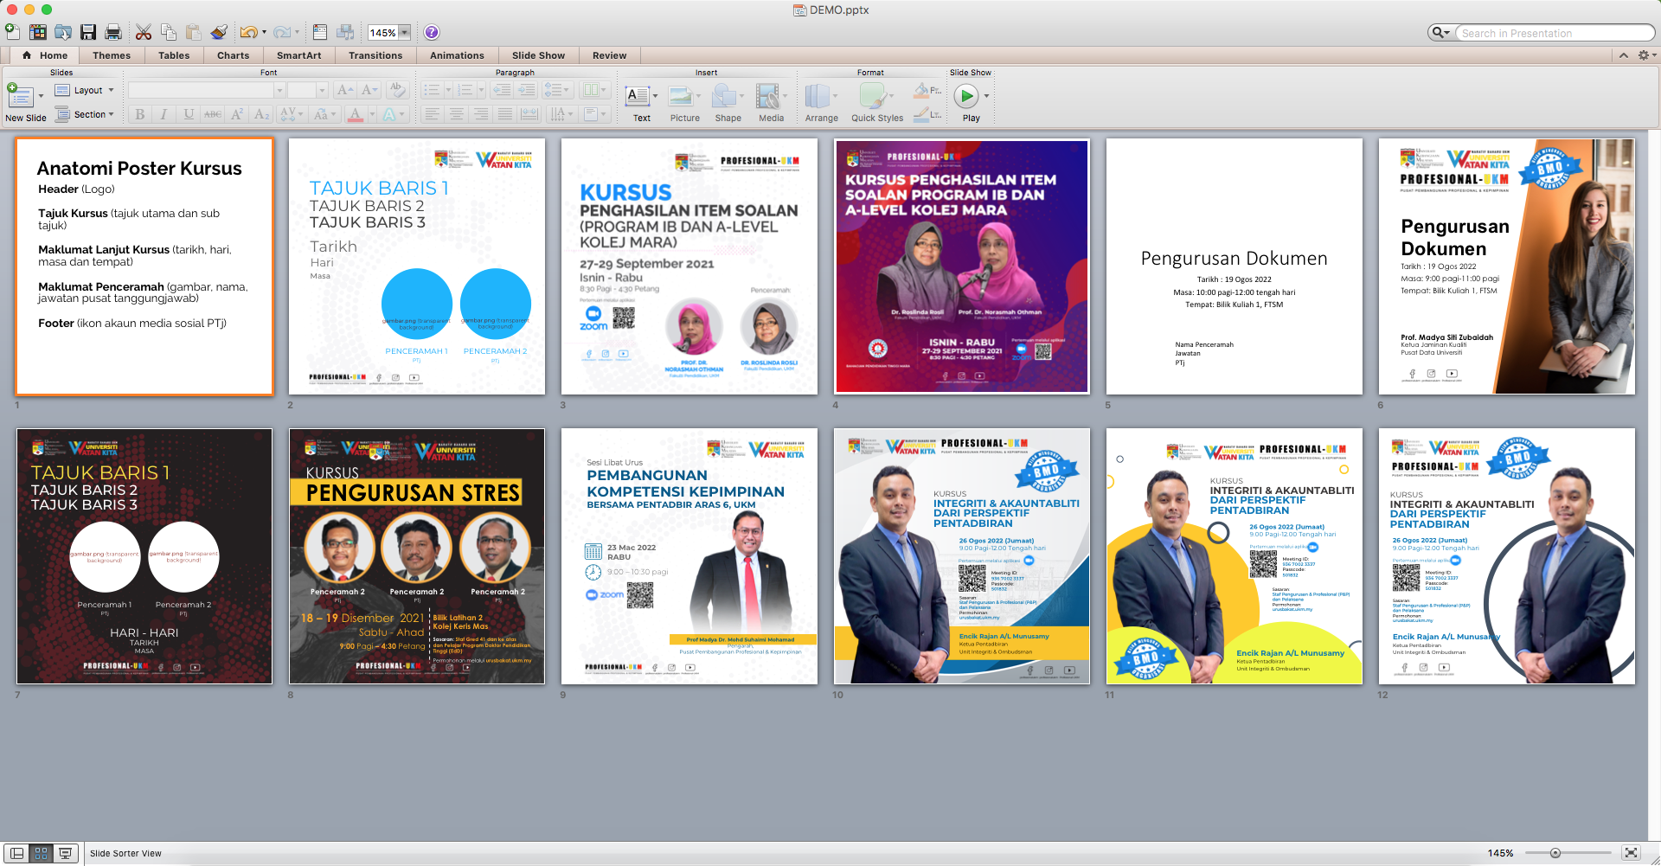Open the Animations ribbon tab
Viewport: 1661px width, 866px height.
[x=457, y=55]
